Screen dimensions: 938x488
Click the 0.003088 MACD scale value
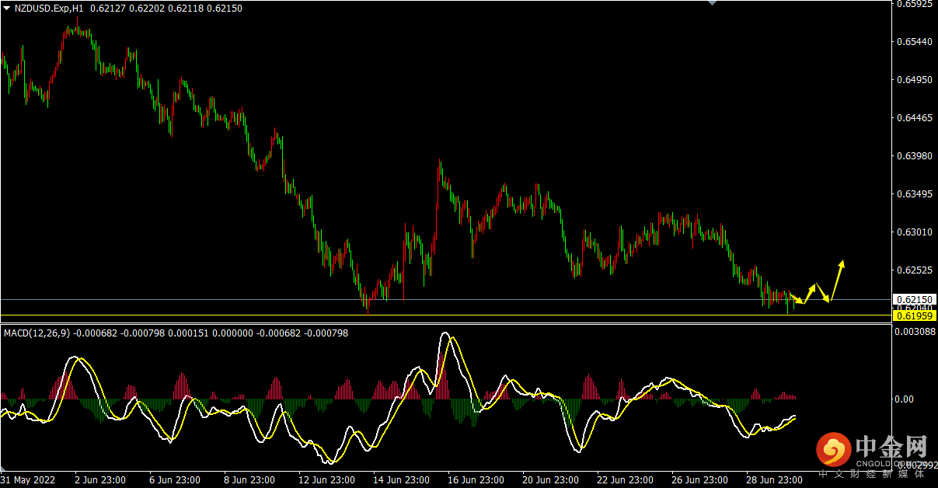(x=914, y=333)
